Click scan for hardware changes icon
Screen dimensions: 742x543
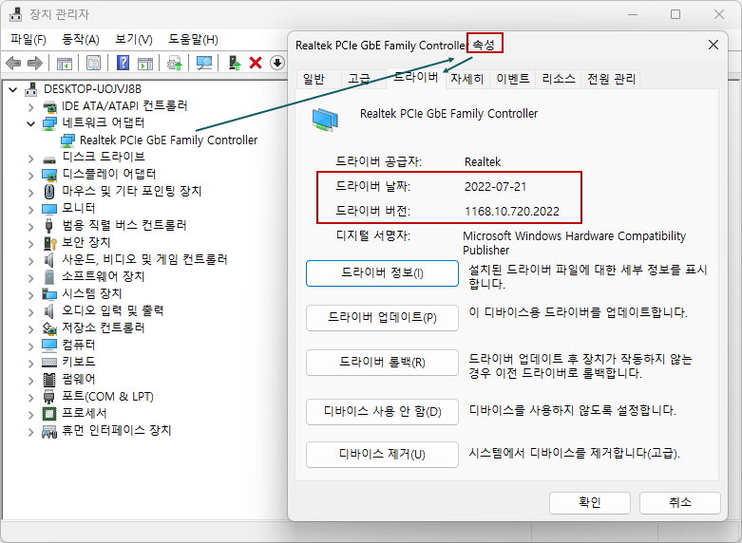[x=204, y=63]
